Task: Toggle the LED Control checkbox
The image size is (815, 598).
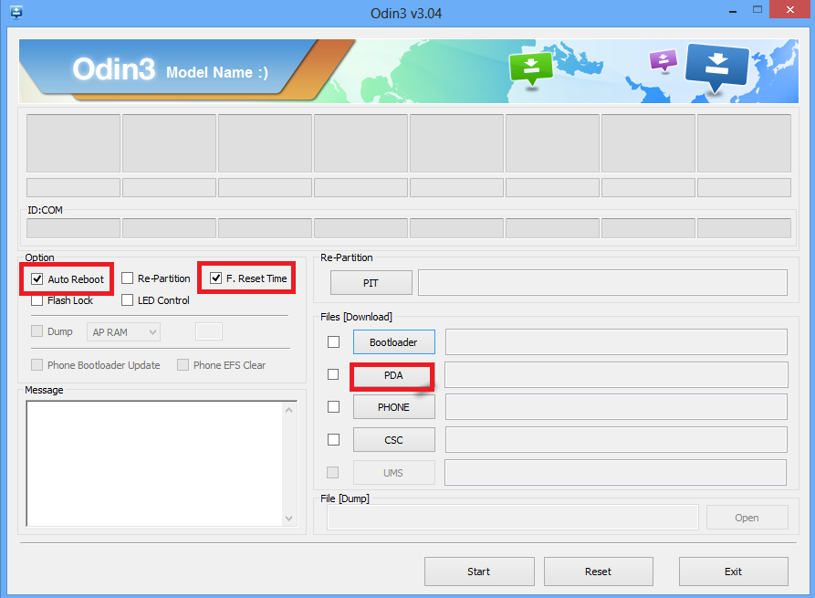Action: 128,300
